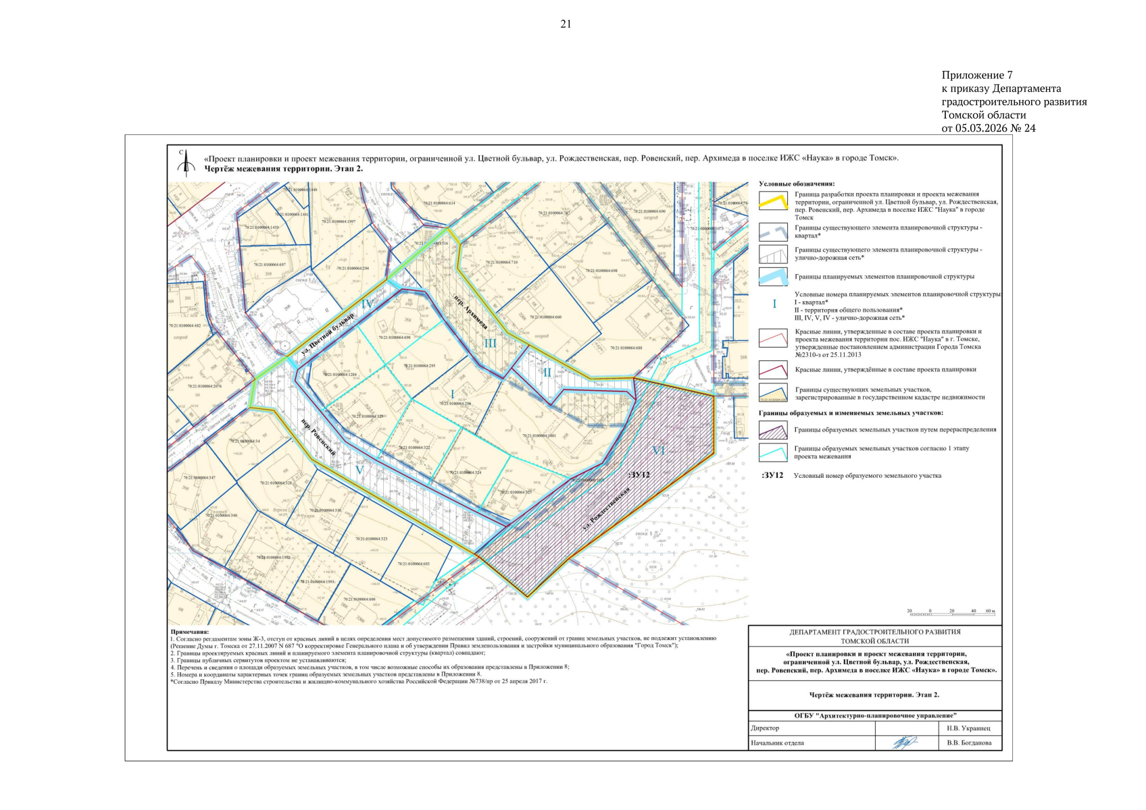
Task: Click the zone VI numeral on the map
Action: coord(659,450)
